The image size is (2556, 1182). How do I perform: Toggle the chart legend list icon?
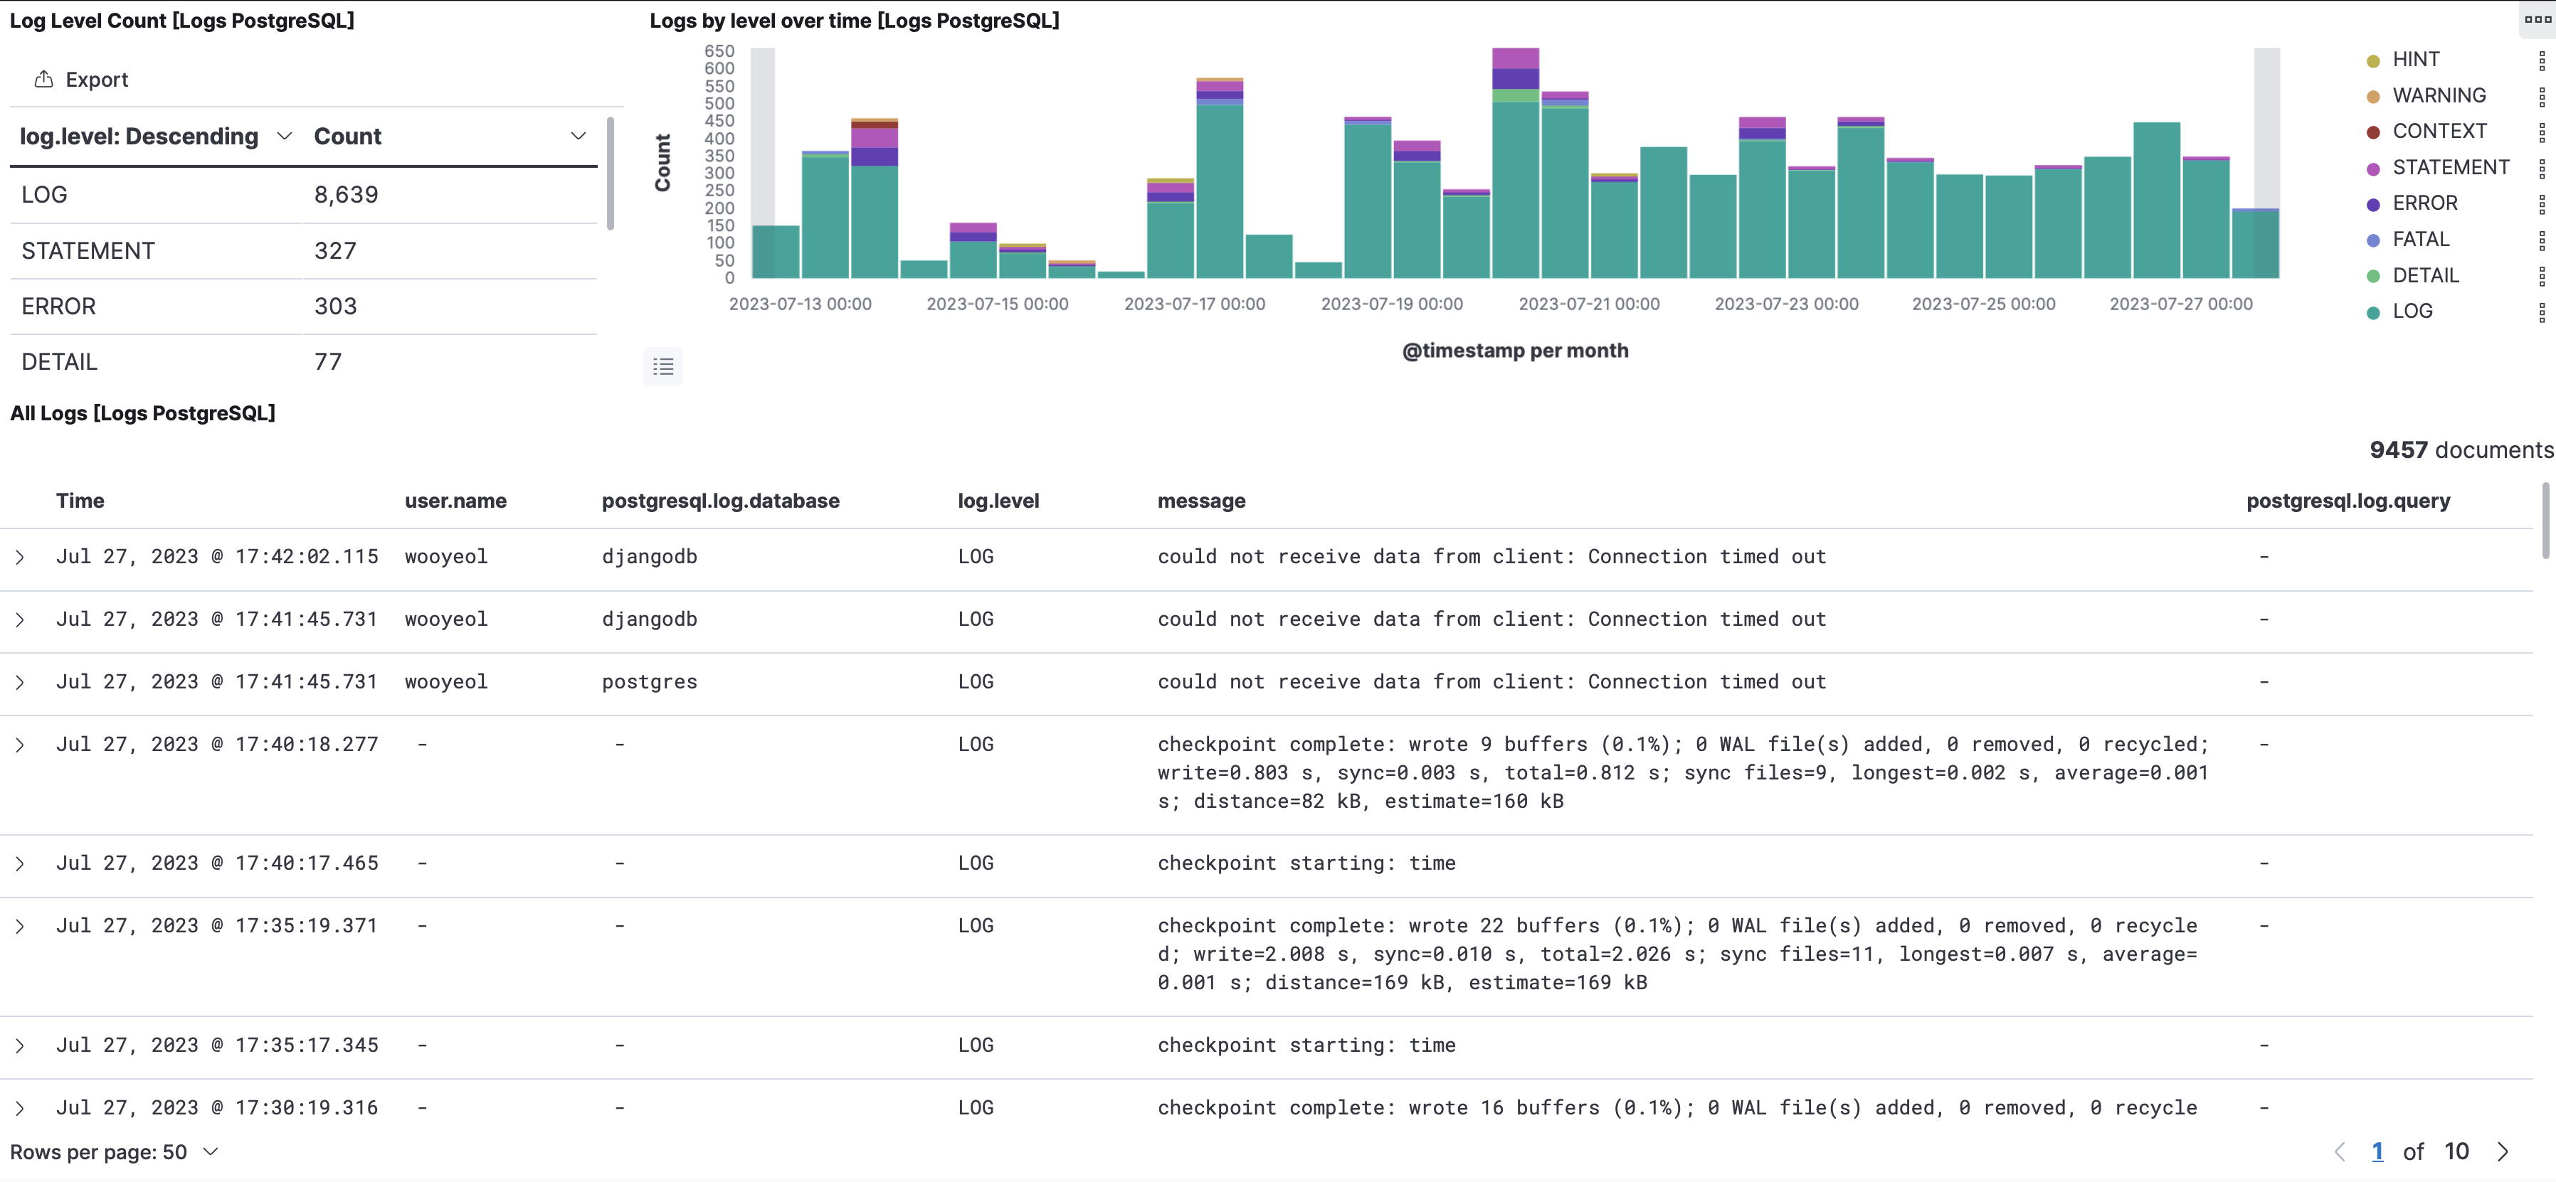tap(662, 367)
